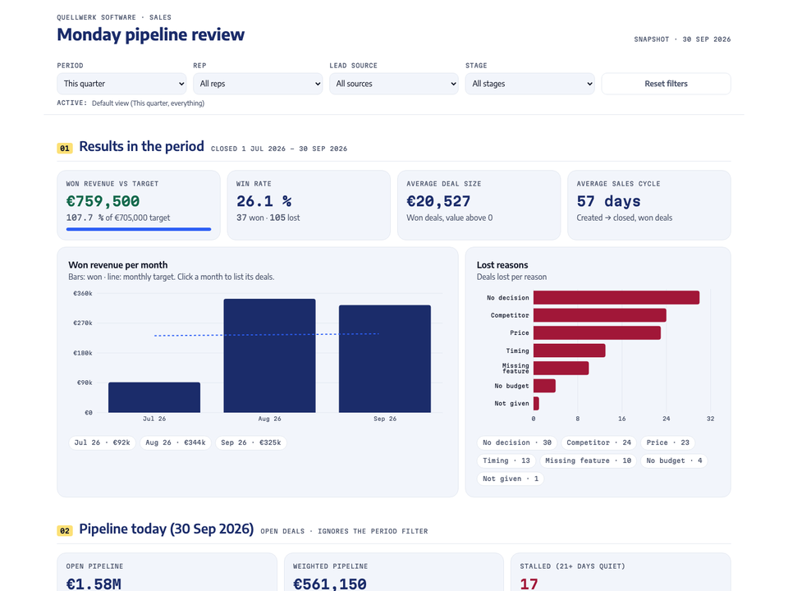Image resolution: width=788 pixels, height=591 pixels.
Task: Click the Results in the period heading
Action: [x=142, y=146]
